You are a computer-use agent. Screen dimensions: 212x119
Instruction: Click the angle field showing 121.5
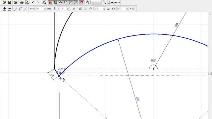click(62, 9)
